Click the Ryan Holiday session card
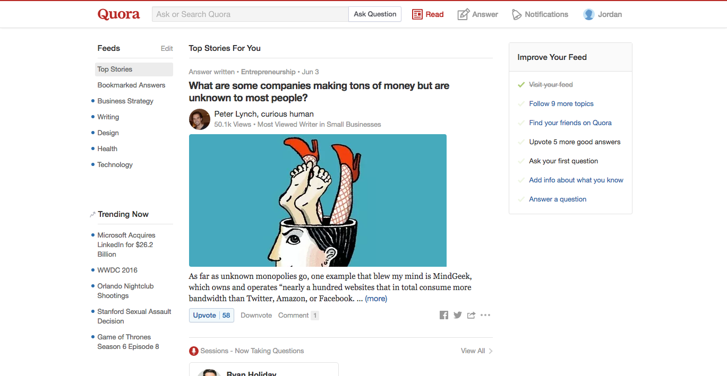Screen dimensions: 727x376 (x=264, y=369)
